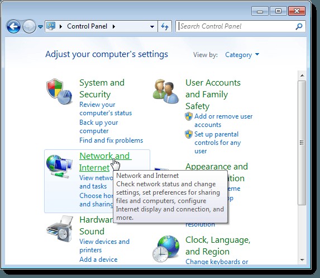Open Hardware and Sound heading
Screen dimensions: 320x278
coord(96,225)
